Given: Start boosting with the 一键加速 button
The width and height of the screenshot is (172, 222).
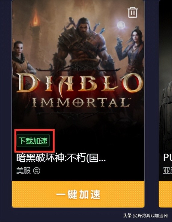Looking at the screenshot, I should coord(78,194).
